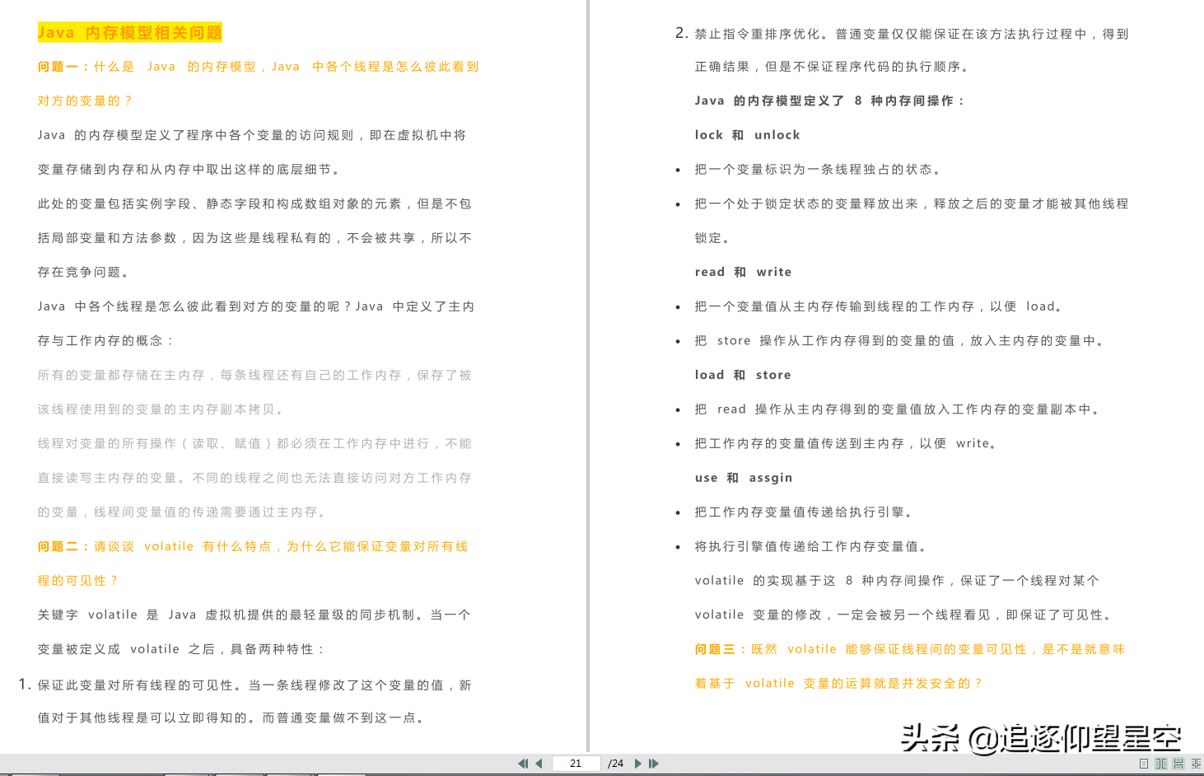Go to the previous page
The width and height of the screenshot is (1204, 776).
click(x=539, y=764)
